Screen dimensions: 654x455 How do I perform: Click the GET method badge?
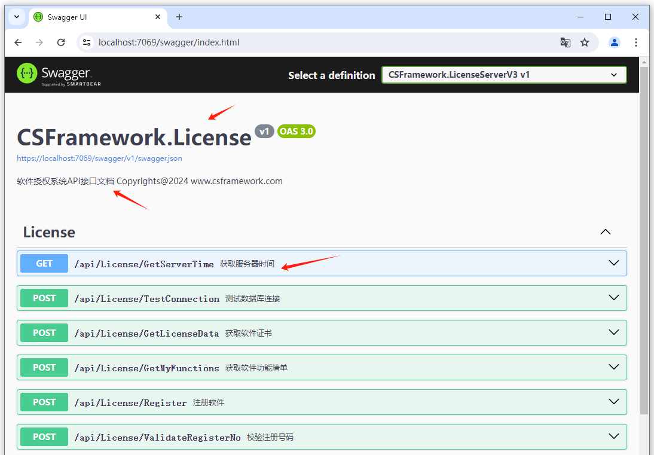(x=44, y=264)
